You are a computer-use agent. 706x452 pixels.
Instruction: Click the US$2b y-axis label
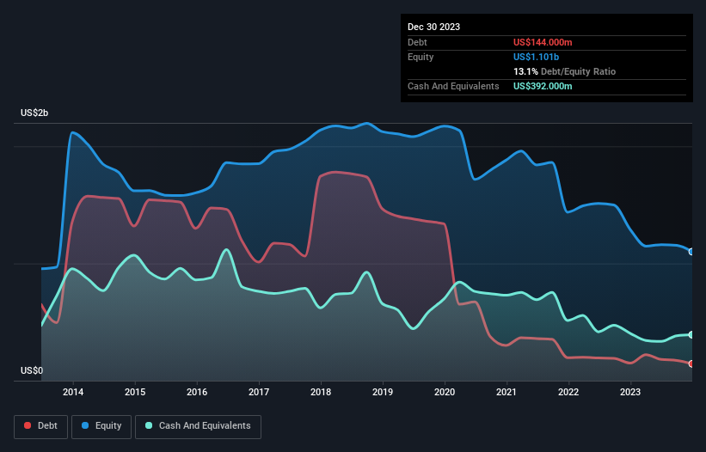[34, 113]
